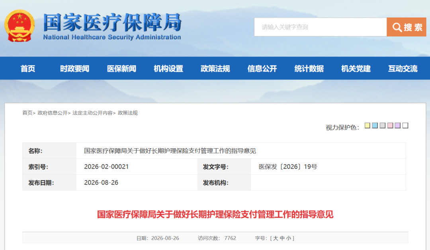Go to 政策法规 in the breadcrumb

(127, 113)
